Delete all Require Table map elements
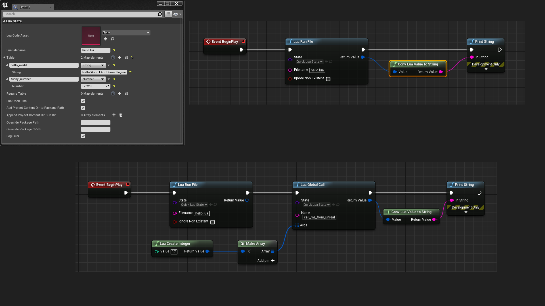This screenshot has width=545, height=306. [x=127, y=93]
